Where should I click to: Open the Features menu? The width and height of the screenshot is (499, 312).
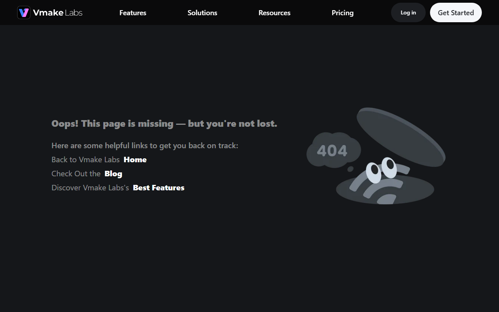pyautogui.click(x=133, y=13)
